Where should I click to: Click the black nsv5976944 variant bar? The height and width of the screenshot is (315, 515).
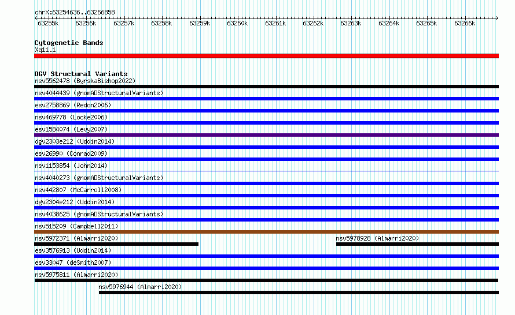point(299,292)
